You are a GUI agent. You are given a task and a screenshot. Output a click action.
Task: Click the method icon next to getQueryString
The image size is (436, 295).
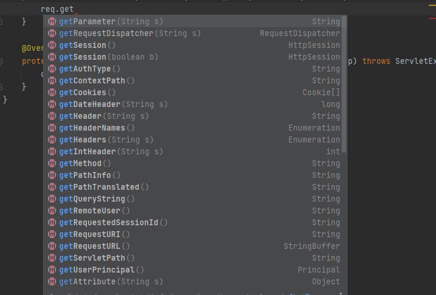click(x=52, y=199)
